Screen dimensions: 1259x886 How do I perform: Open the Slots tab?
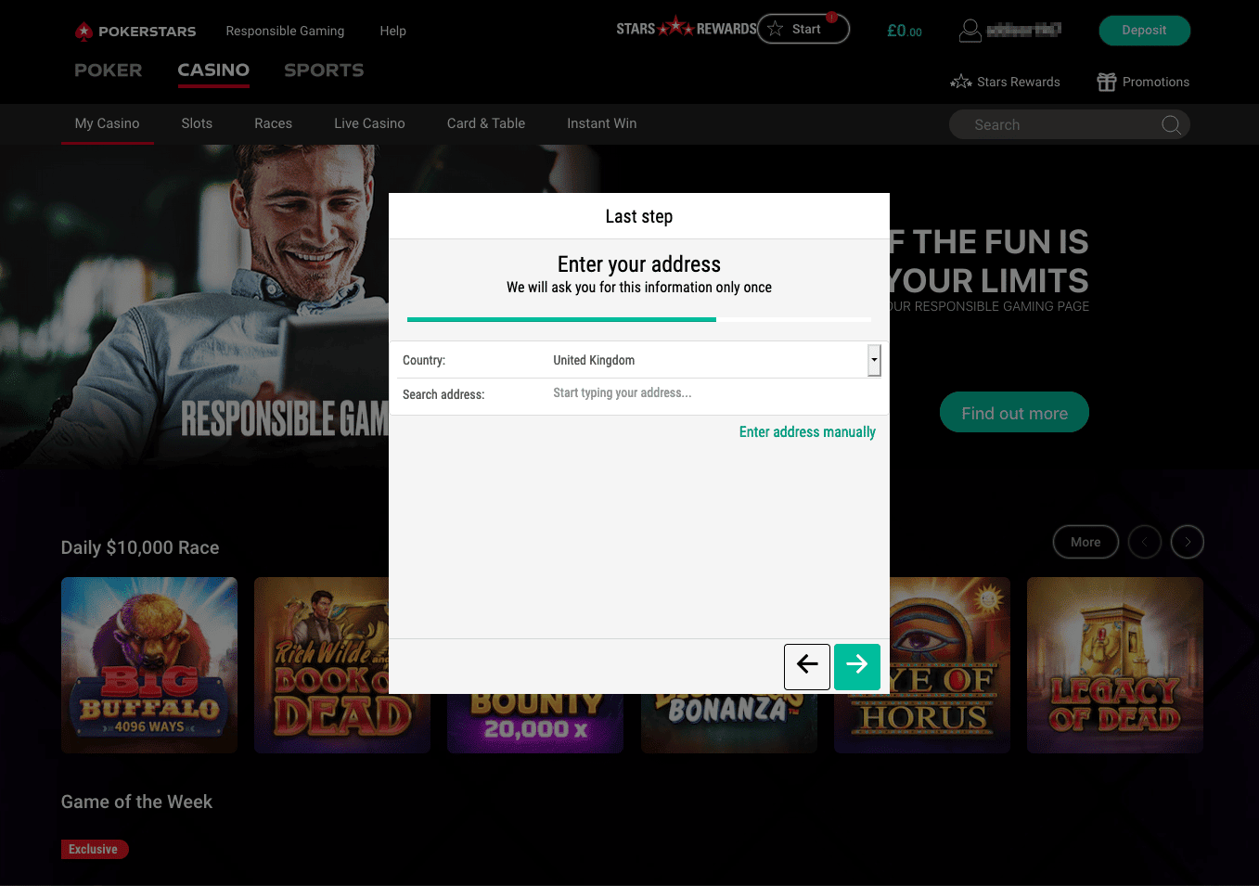[x=197, y=123]
